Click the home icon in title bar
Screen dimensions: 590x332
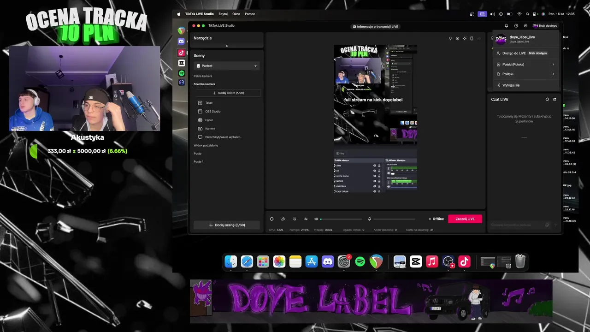tap(525, 26)
